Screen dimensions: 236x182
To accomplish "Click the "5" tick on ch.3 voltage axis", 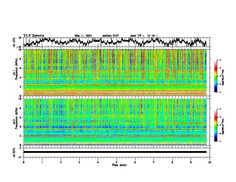I will [21, 148].
